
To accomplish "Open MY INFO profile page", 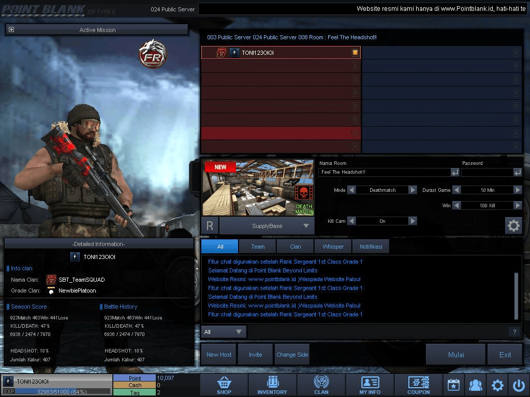I will pyautogui.click(x=370, y=385).
